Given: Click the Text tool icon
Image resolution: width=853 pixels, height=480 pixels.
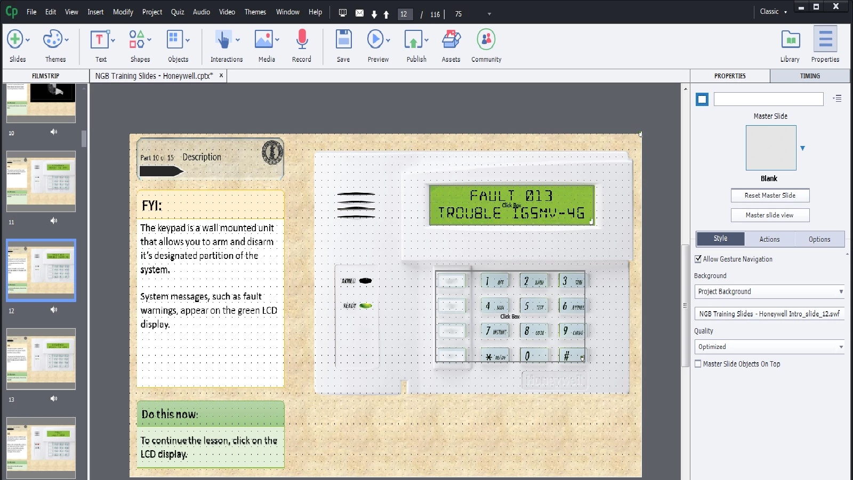Looking at the screenshot, I should (99, 39).
